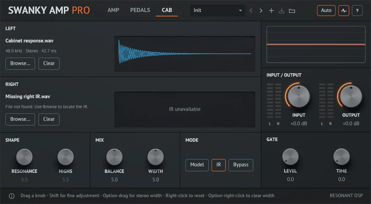Click the 'Cabinet response.wav' file name
This screenshot has width=371, height=204.
tap(30, 41)
